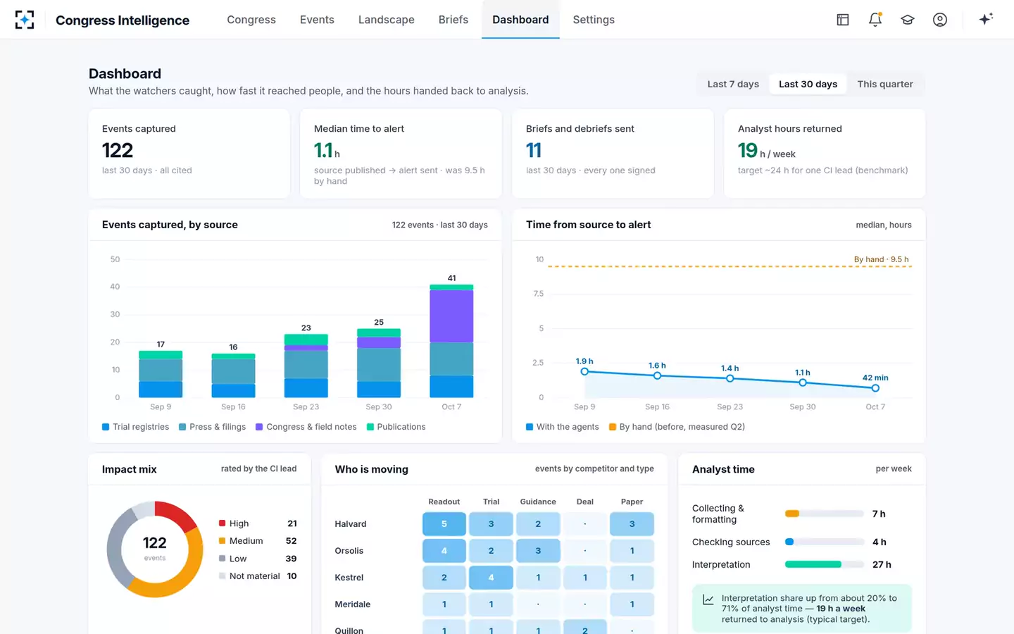Toggle the Publications legend item

[396, 427]
